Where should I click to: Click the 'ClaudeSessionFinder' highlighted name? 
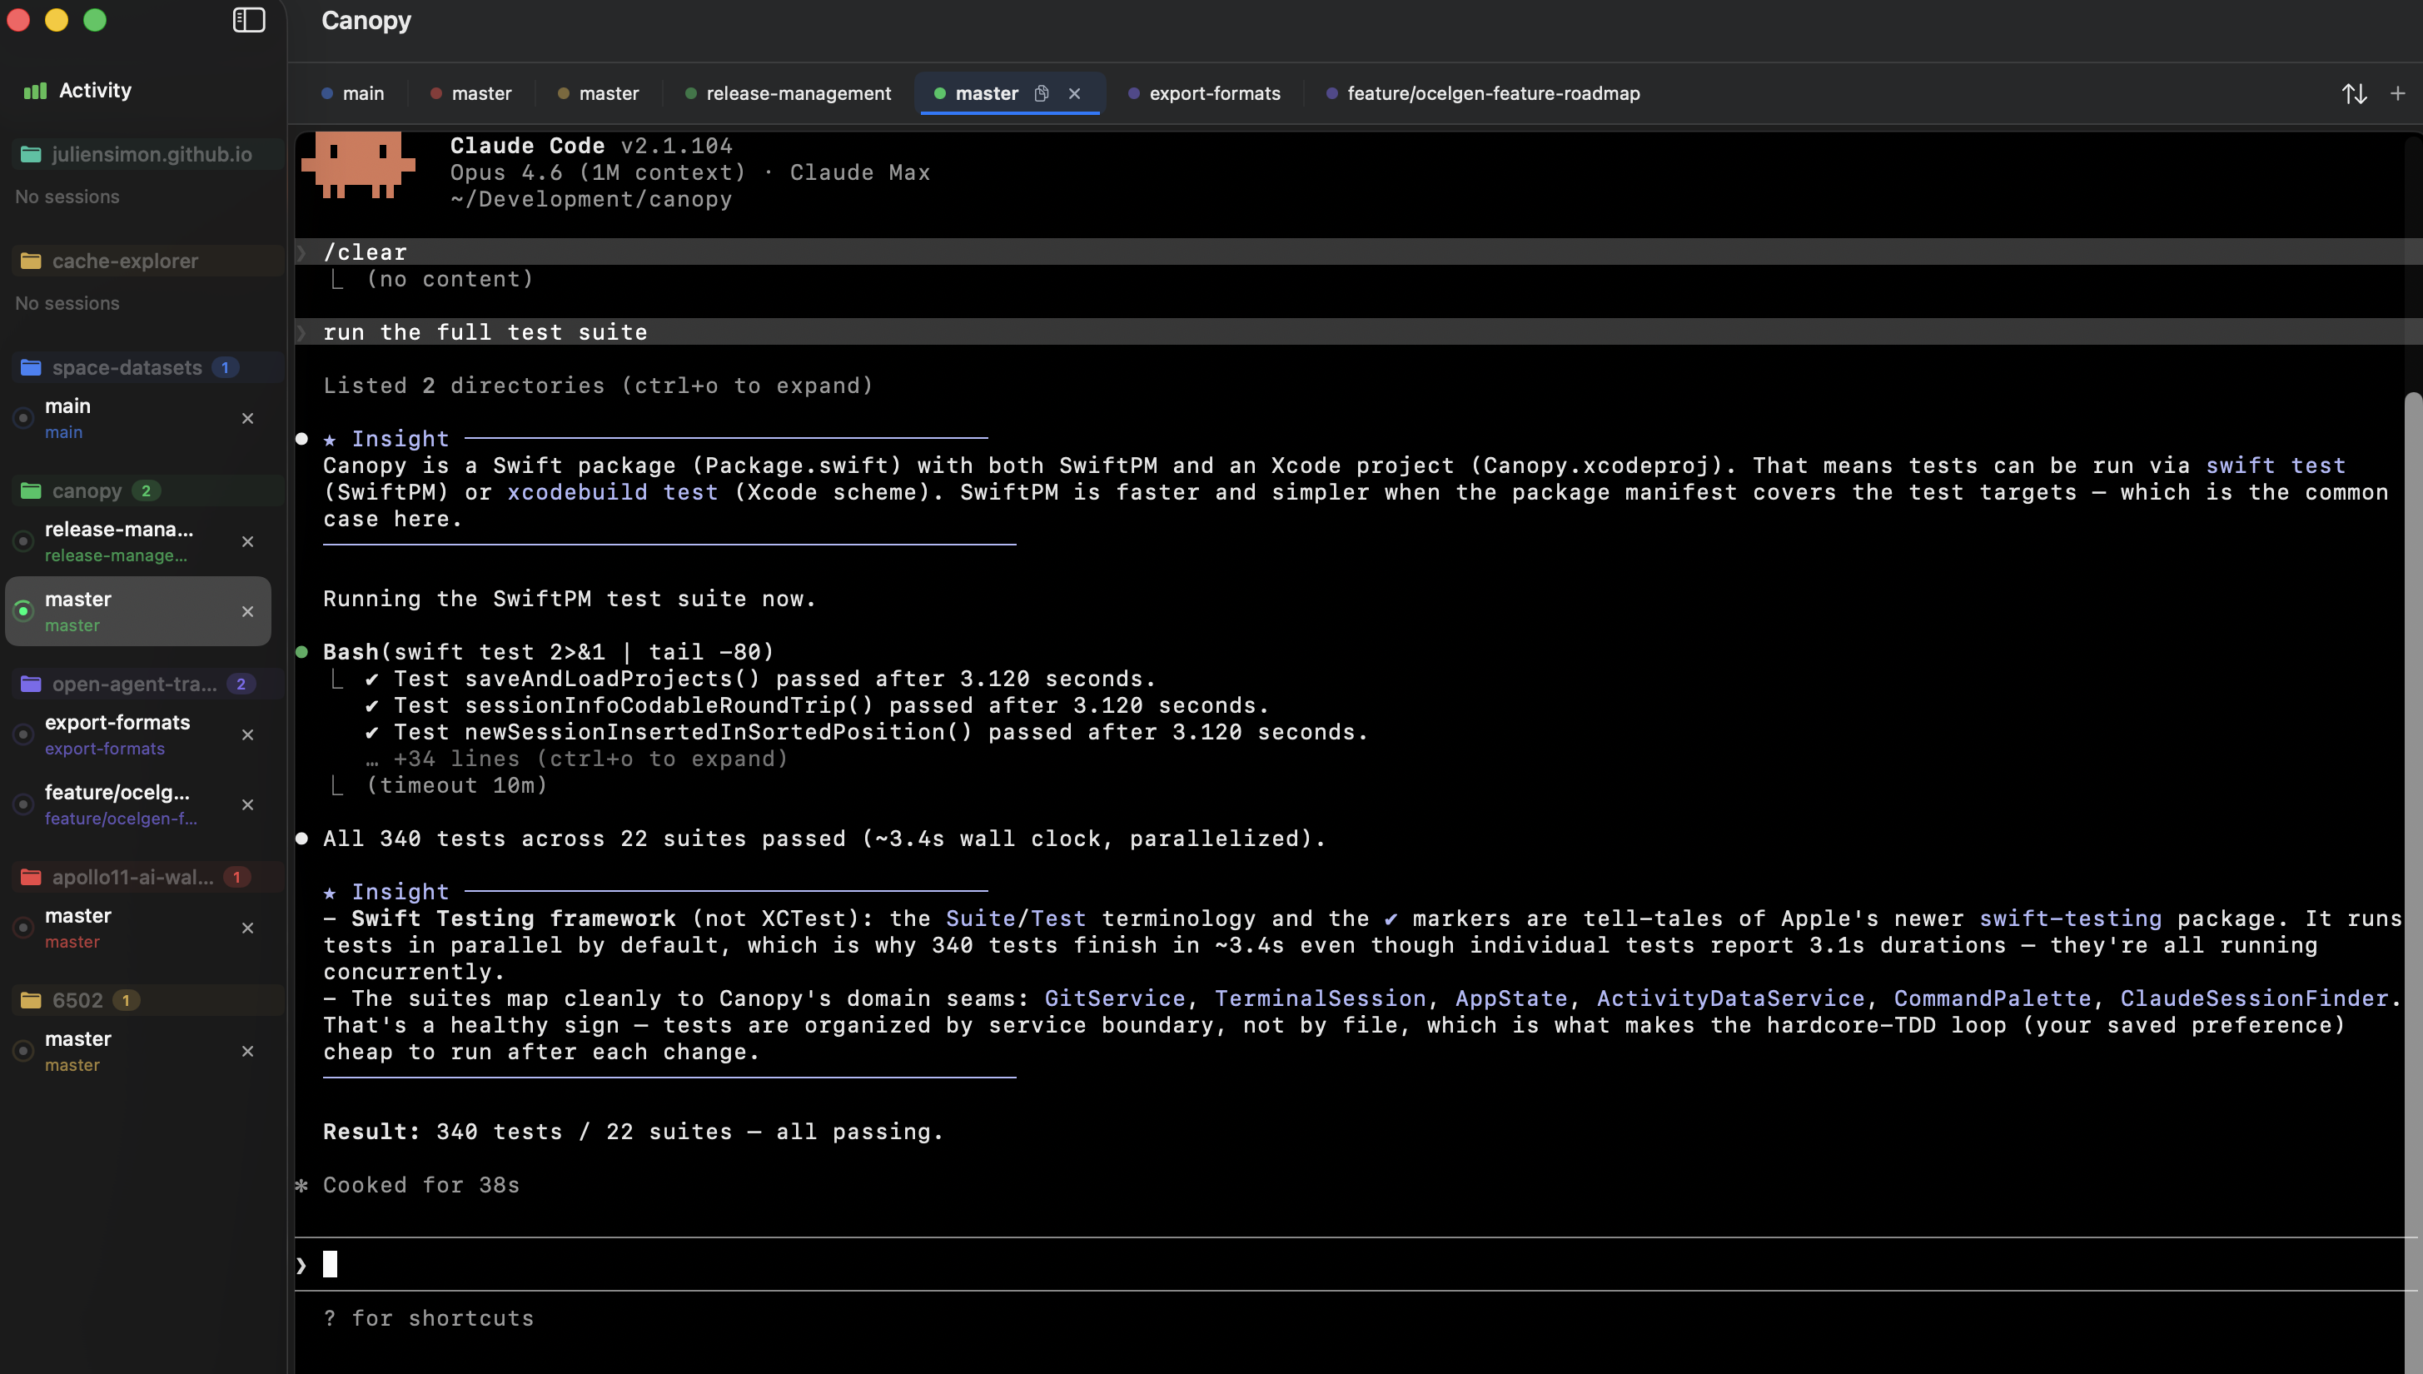(2254, 998)
